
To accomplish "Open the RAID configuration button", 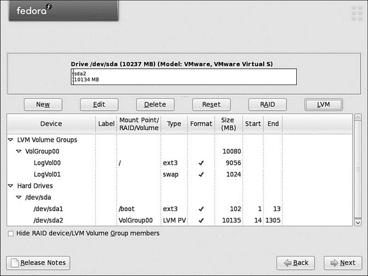I will [x=267, y=104].
